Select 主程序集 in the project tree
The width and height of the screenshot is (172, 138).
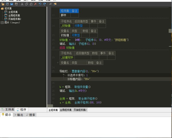(13, 12)
